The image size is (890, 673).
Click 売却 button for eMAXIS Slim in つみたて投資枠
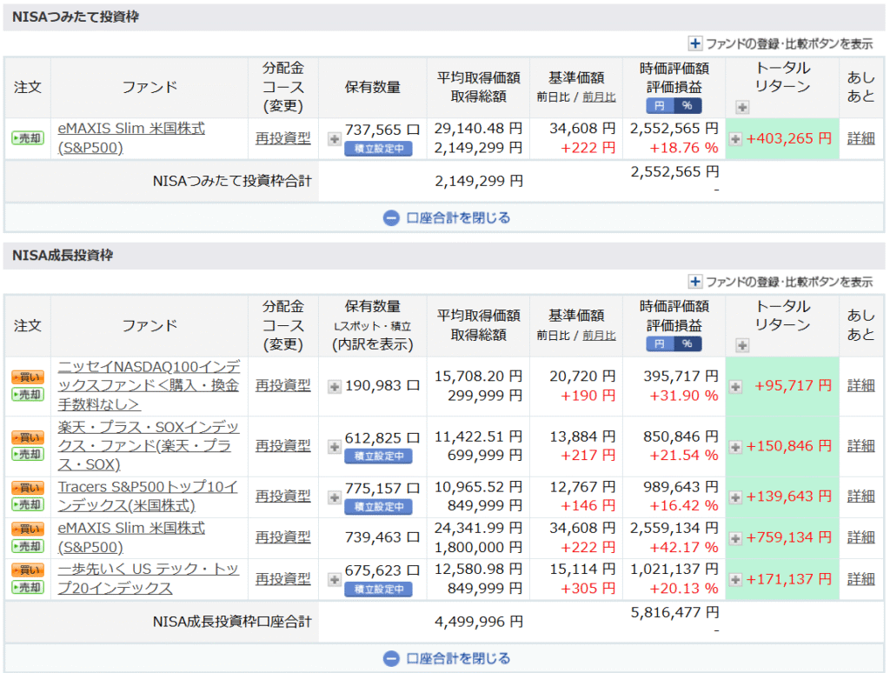pos(28,138)
